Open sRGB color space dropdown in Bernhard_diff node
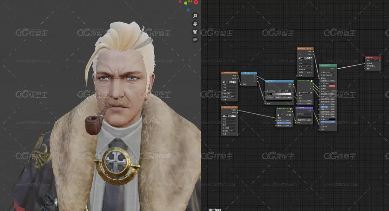 [309, 72]
